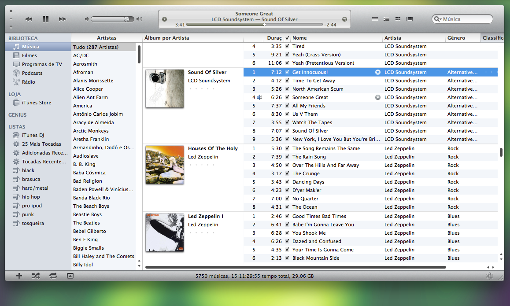
Task: Click the arrow icon right of song title
Action: point(344,19)
